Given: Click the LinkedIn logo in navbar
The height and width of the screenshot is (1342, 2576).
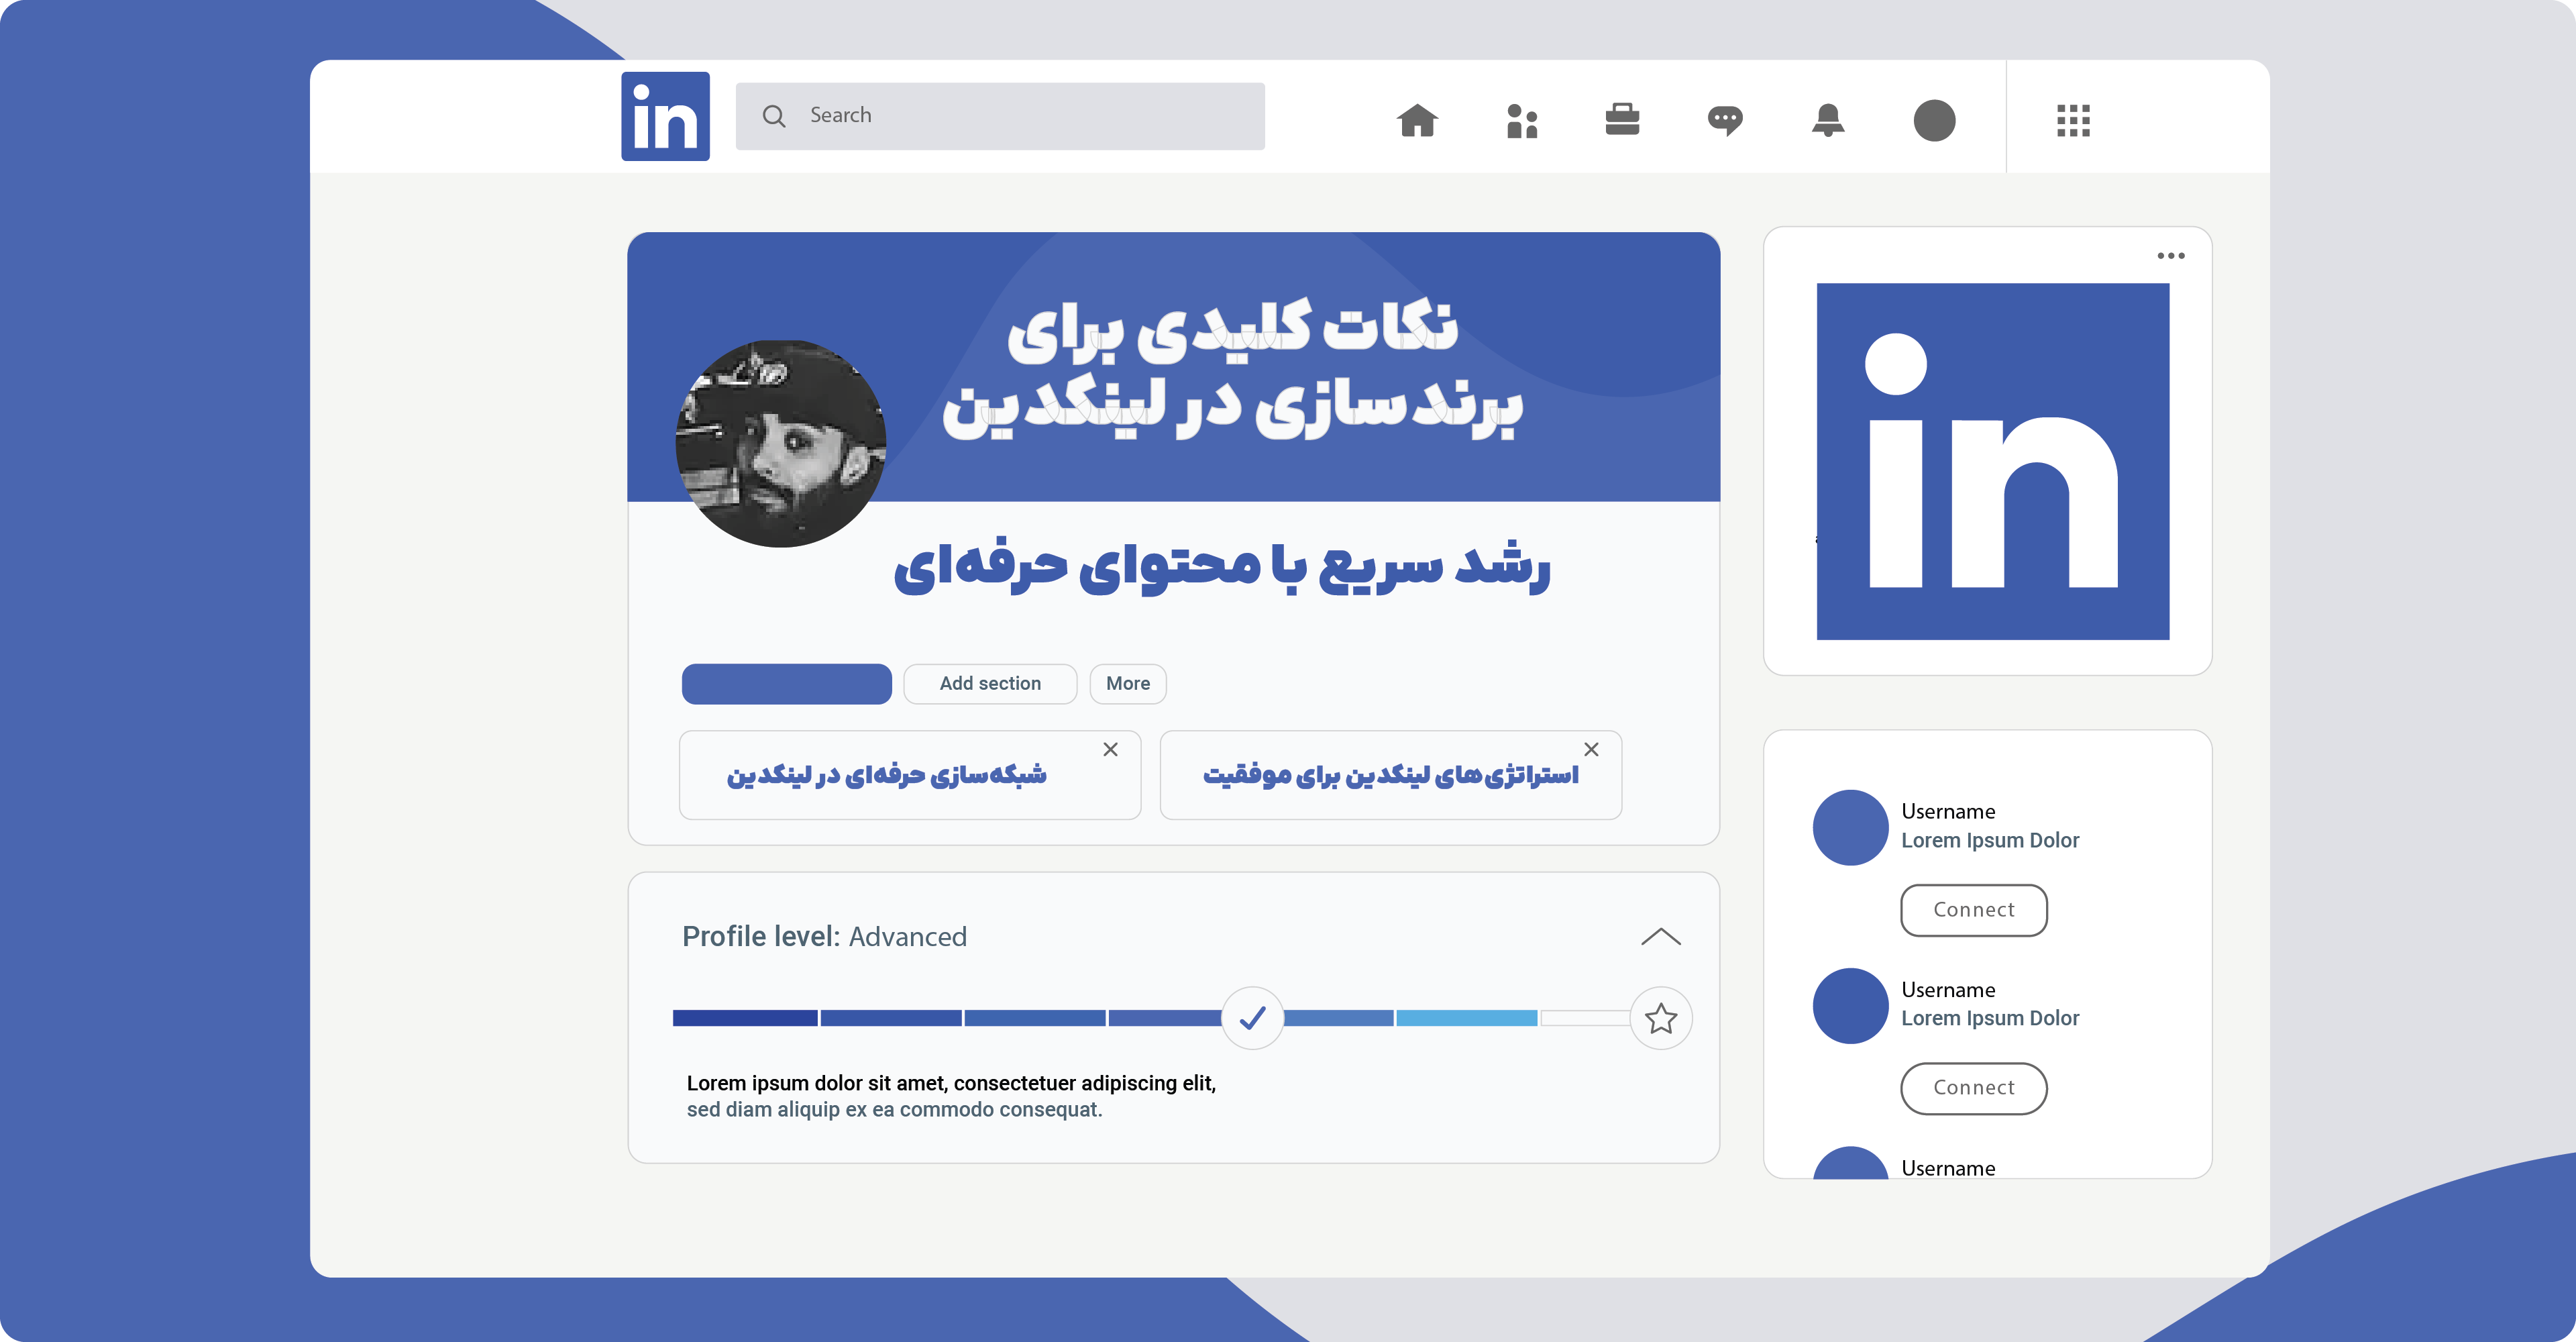Looking at the screenshot, I should tap(665, 116).
